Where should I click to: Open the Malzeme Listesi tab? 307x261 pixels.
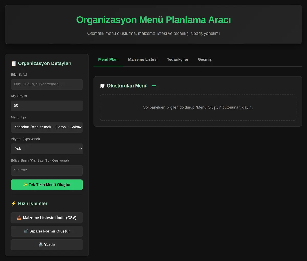click(143, 59)
